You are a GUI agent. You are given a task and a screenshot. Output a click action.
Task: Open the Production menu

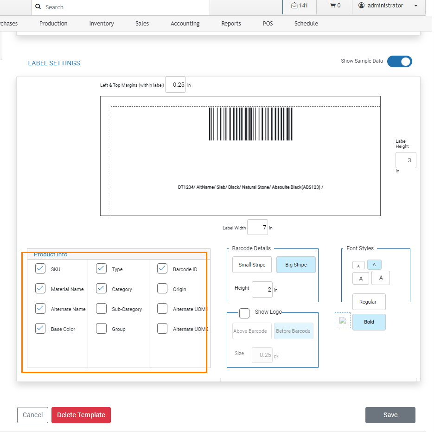pyautogui.click(x=53, y=23)
